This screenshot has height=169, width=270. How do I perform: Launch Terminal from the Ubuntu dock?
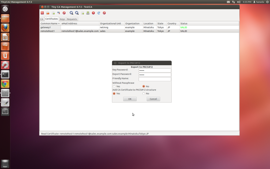tap(5, 74)
